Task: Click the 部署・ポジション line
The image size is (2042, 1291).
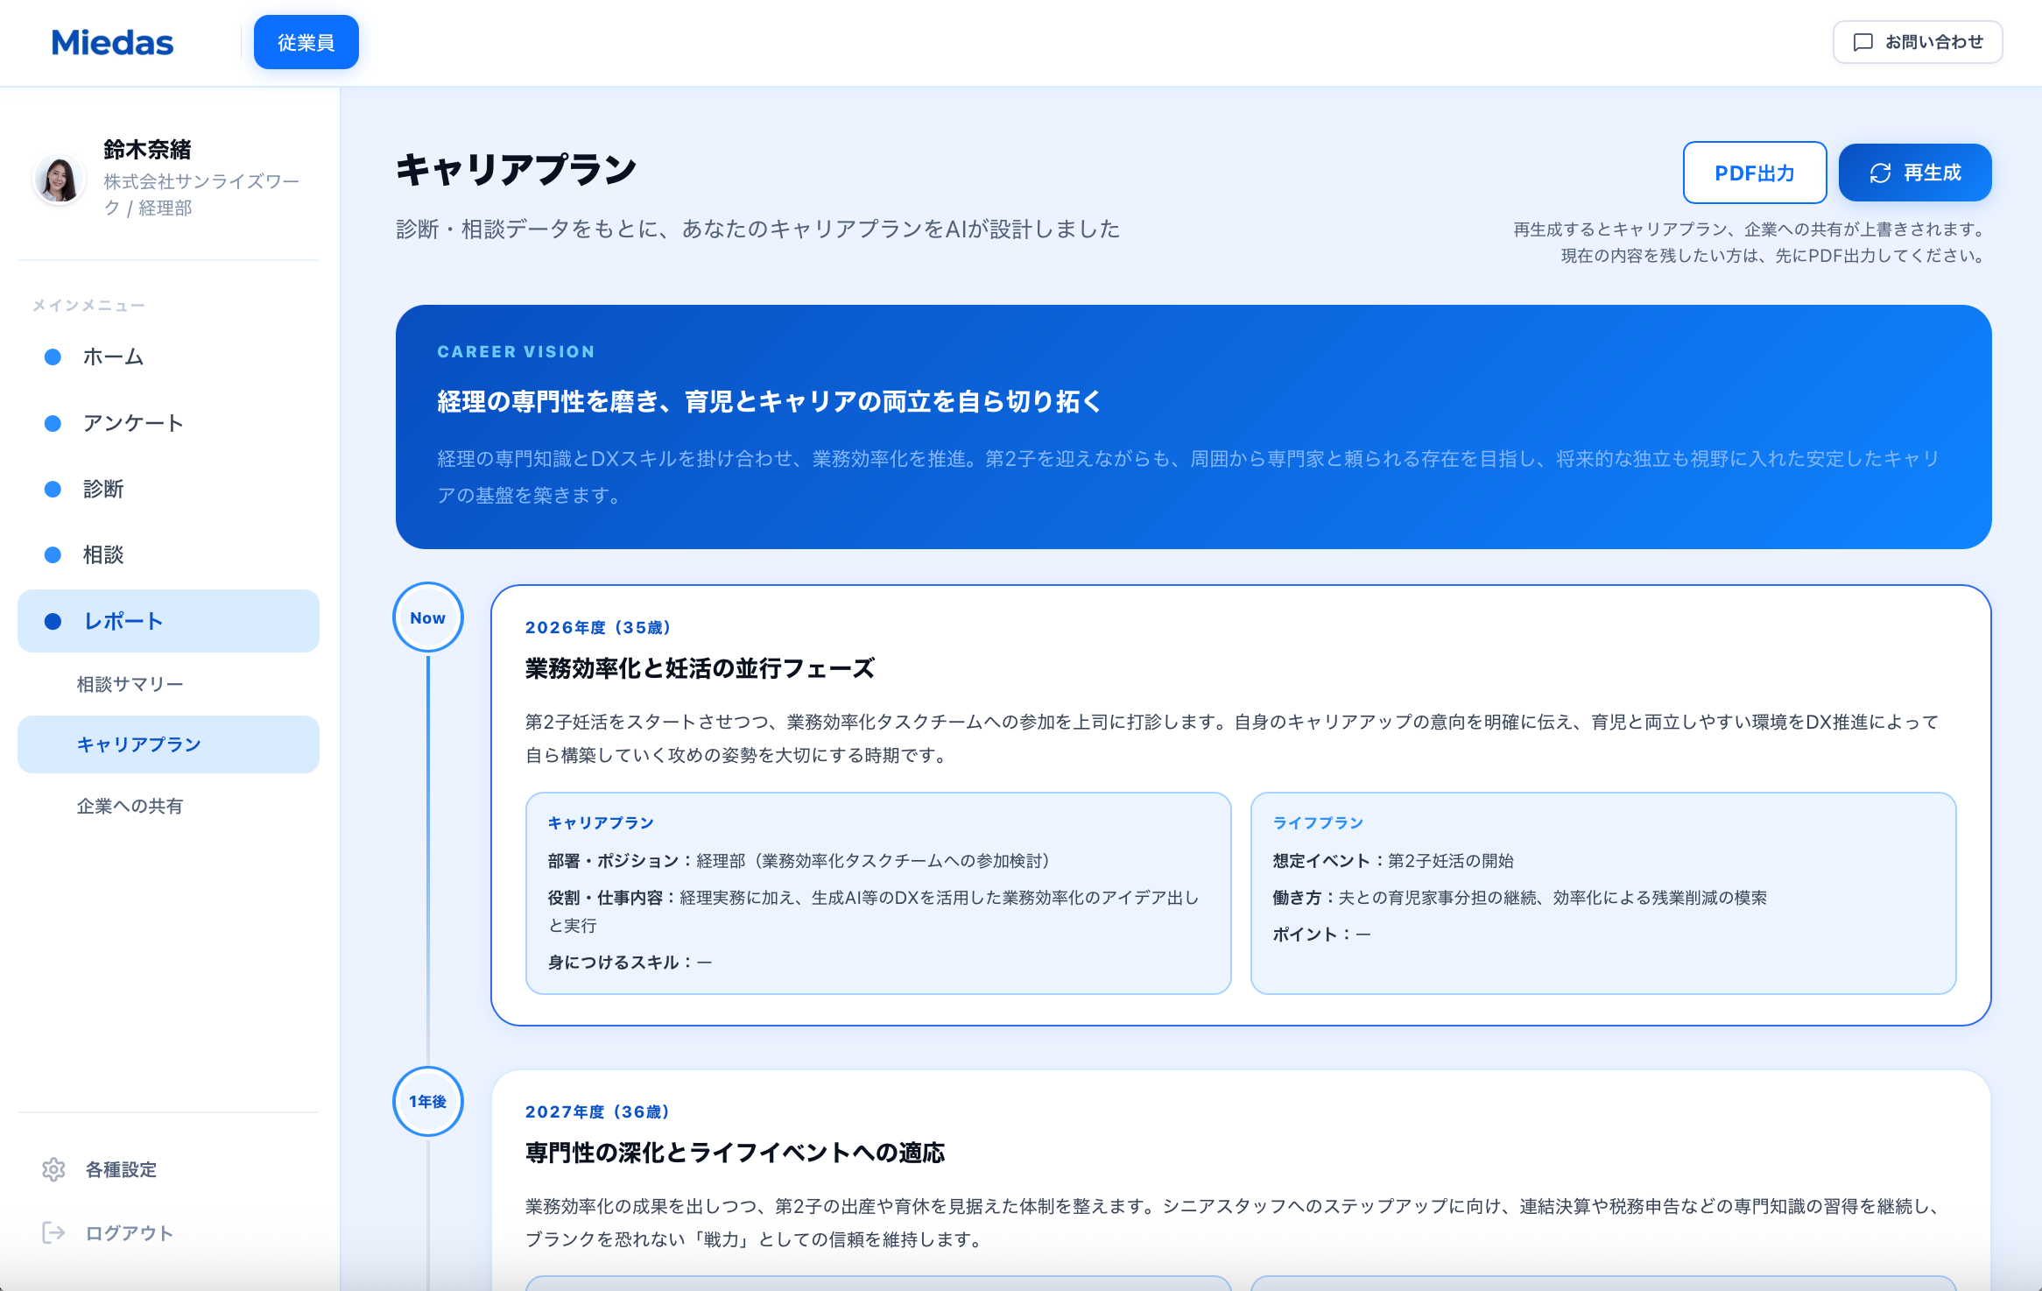Action: point(799,861)
